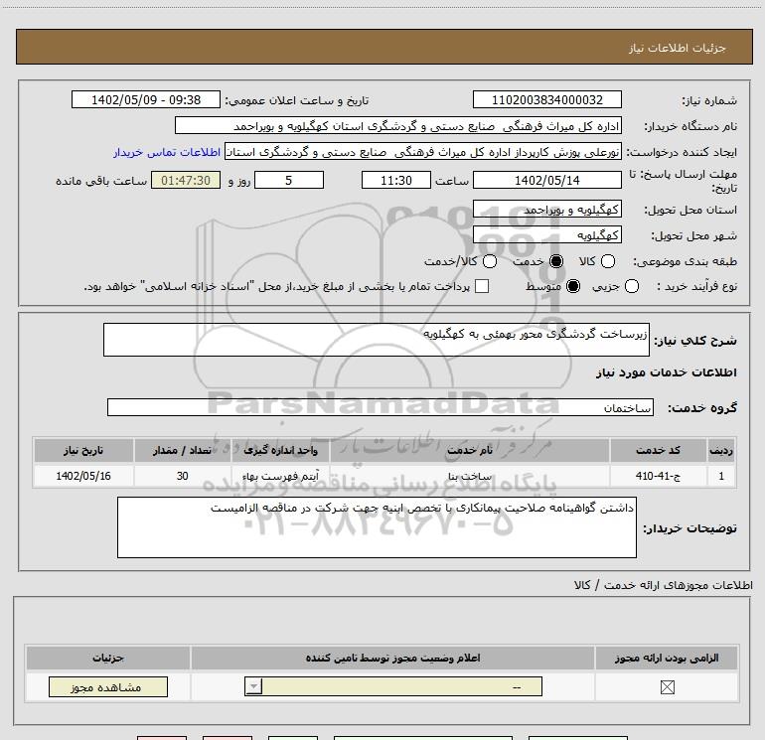765x740 pixels.
Task: Select the متوسط purchase type radio
Action: pos(573,286)
